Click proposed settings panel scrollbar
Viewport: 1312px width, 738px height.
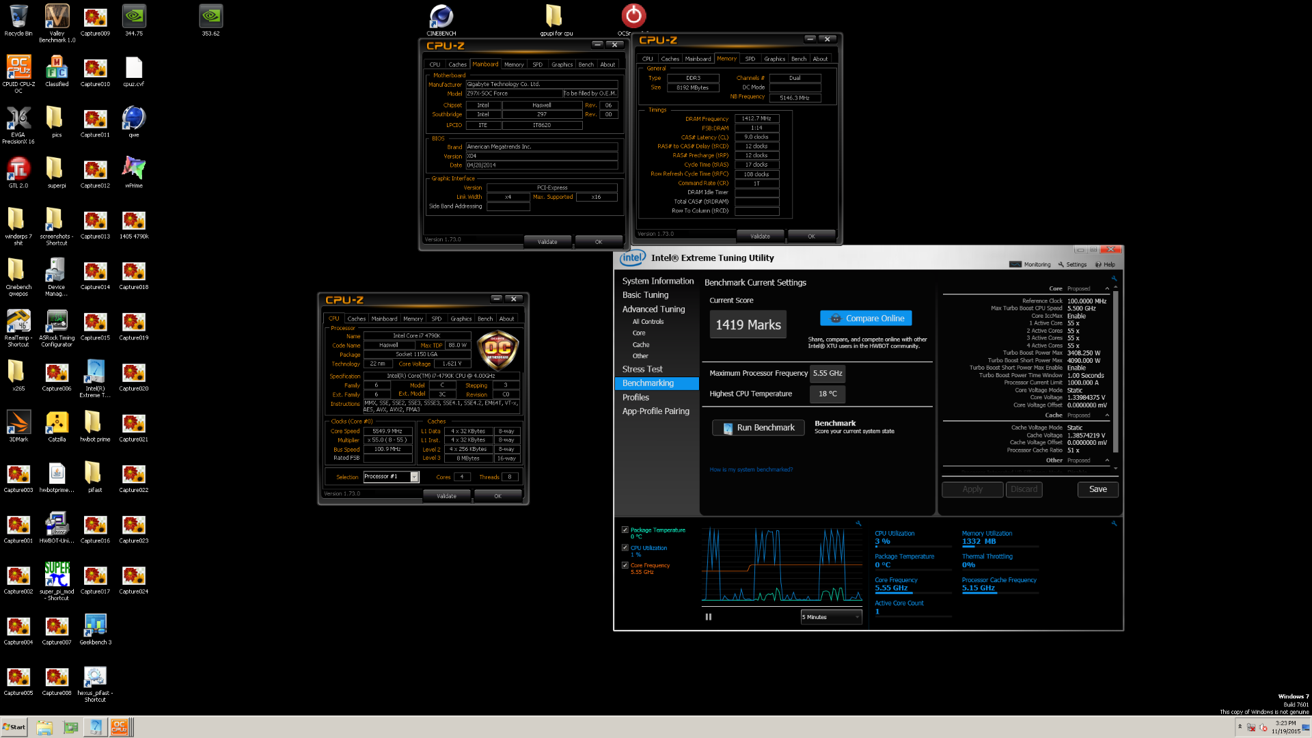1116,372
